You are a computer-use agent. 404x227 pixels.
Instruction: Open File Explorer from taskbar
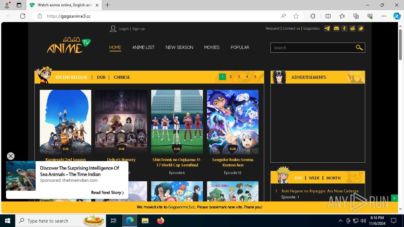(x=145, y=221)
